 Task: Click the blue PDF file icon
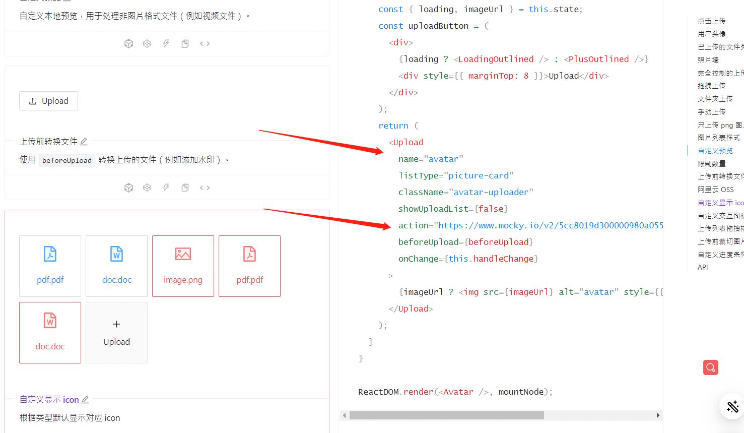click(50, 254)
